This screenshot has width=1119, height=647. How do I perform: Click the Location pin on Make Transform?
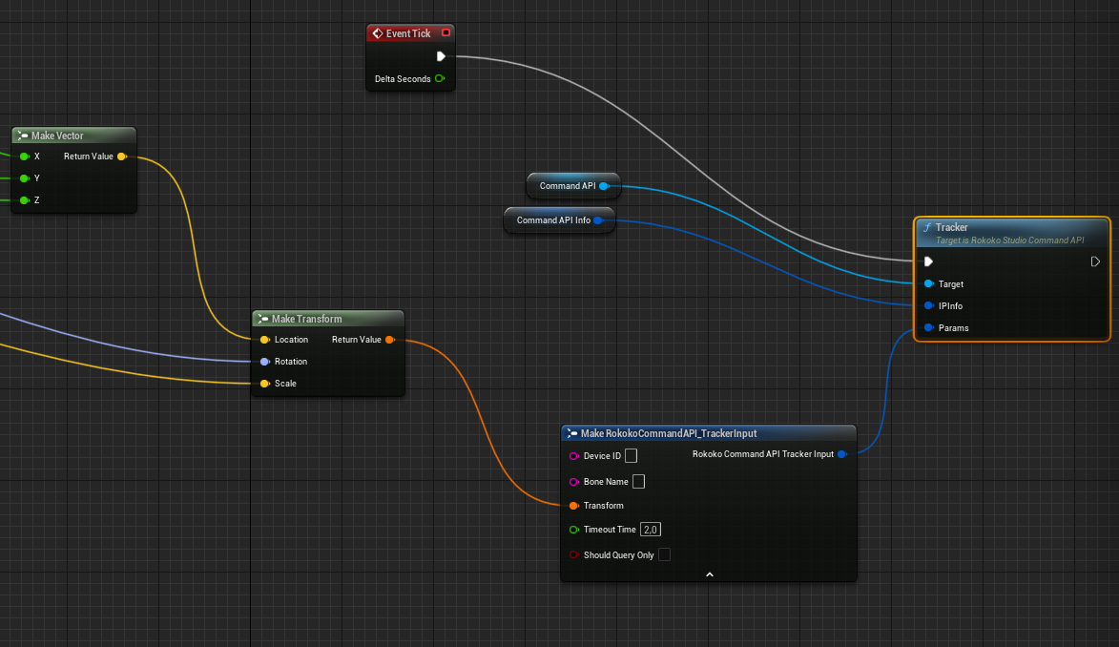[266, 339]
